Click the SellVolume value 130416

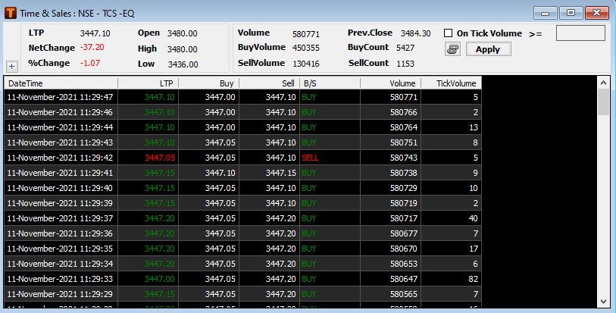pyautogui.click(x=306, y=64)
